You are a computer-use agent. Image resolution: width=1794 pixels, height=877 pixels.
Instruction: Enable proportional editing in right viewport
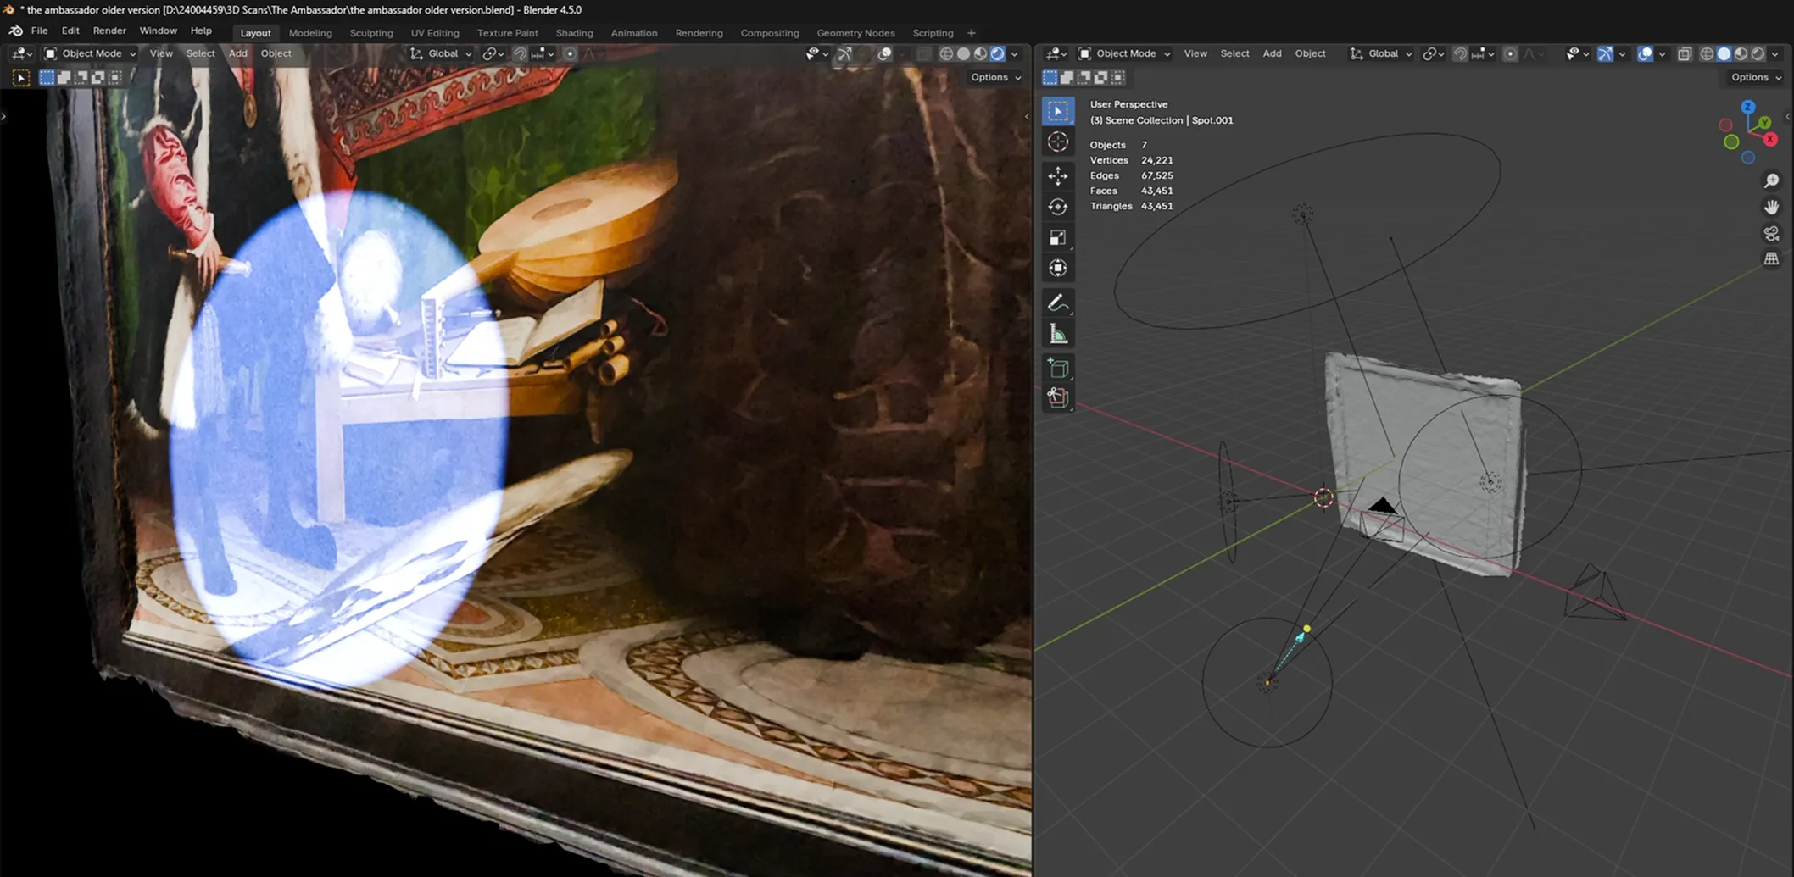point(1510,53)
